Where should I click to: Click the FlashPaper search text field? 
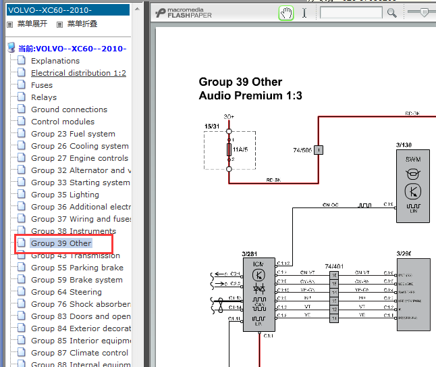pyautogui.click(x=351, y=13)
